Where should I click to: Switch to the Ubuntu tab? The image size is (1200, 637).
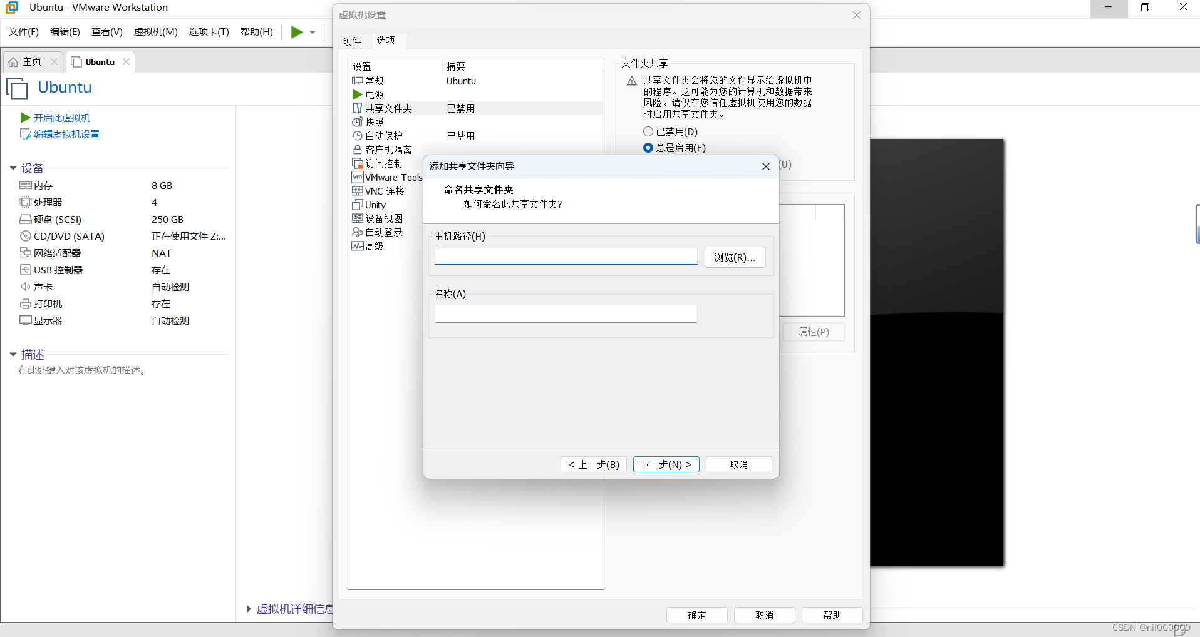100,62
